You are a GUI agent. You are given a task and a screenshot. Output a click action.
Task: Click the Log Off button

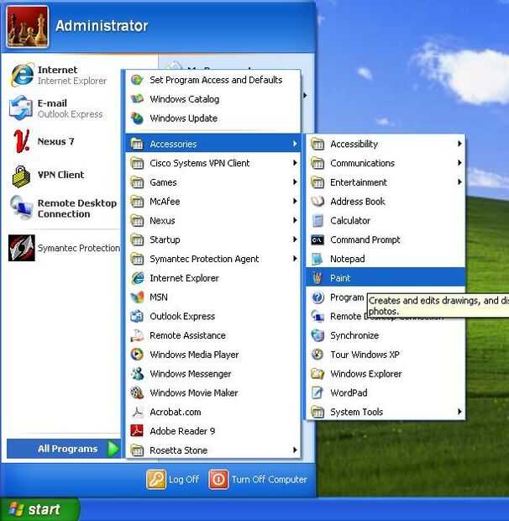click(173, 480)
